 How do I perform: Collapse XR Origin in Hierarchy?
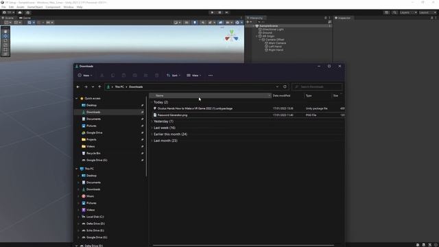(257, 36)
